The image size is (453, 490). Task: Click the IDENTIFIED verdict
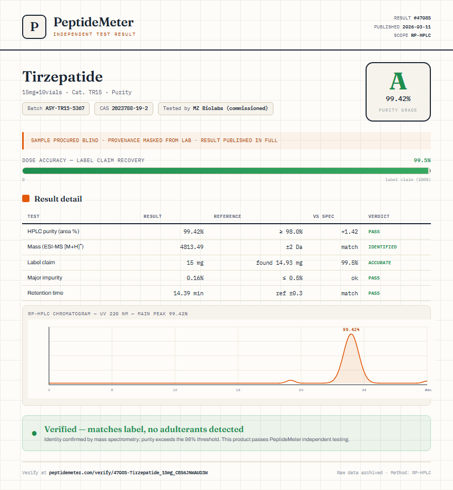382,247
